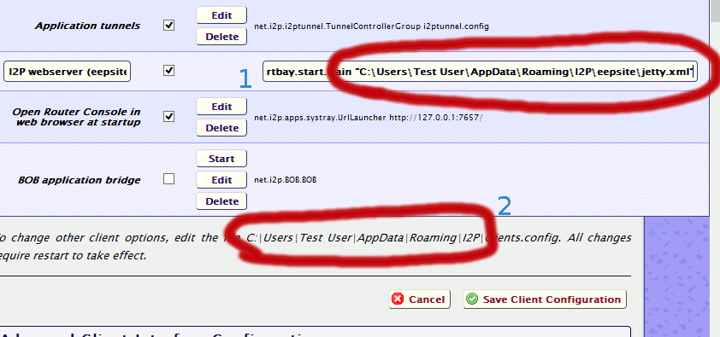Enable the BOB application bridge checkbox
Viewport: 720px width, 337px height.
[169, 178]
